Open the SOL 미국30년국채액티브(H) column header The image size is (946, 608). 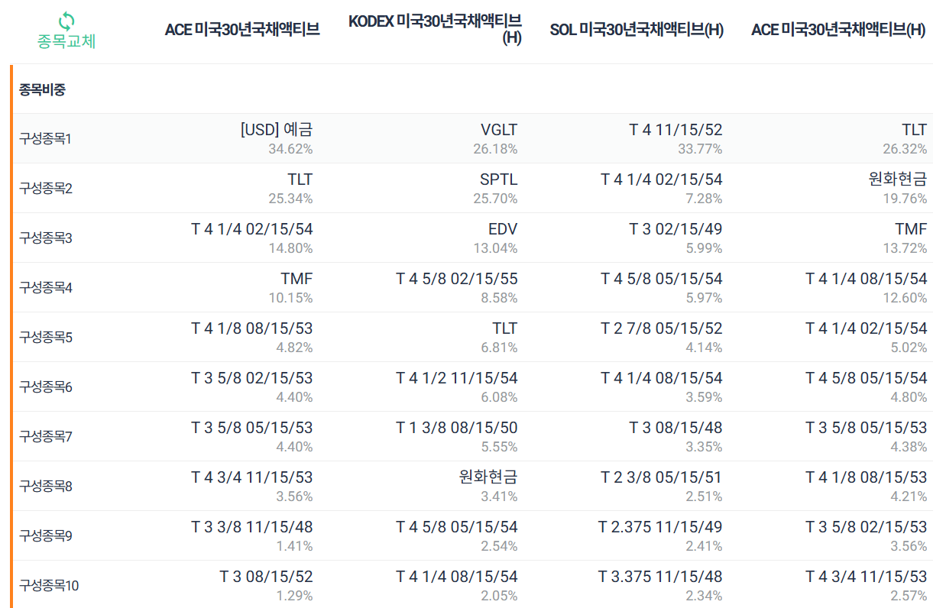click(x=637, y=30)
